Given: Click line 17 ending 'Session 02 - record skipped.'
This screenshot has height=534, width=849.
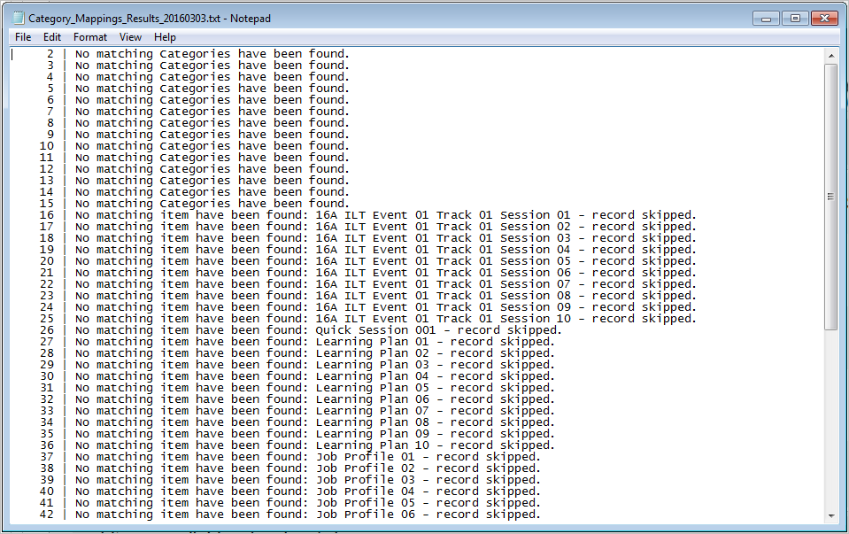Looking at the screenshot, I should click(367, 227).
